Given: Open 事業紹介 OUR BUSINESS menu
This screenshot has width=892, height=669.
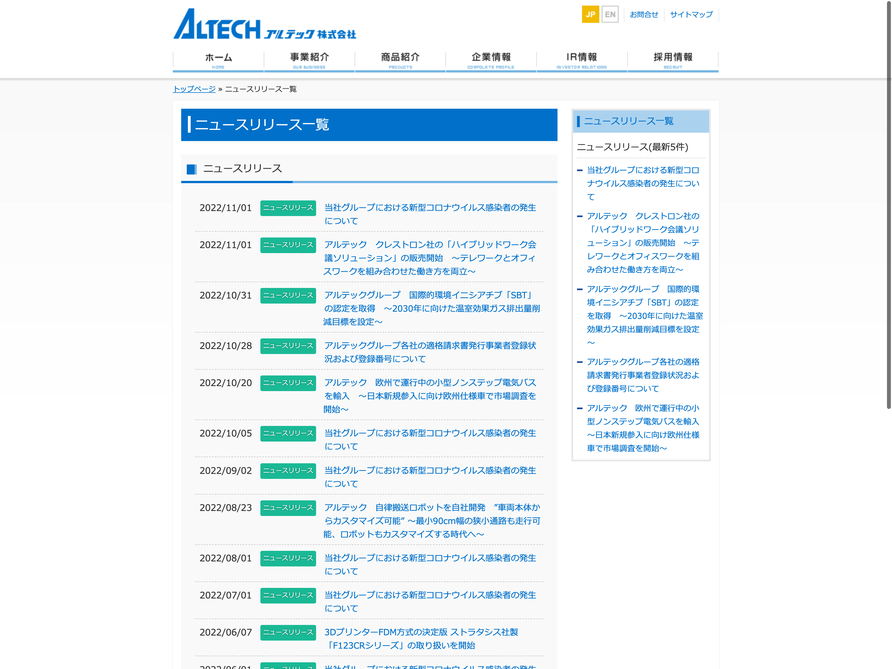Looking at the screenshot, I should tap(309, 60).
